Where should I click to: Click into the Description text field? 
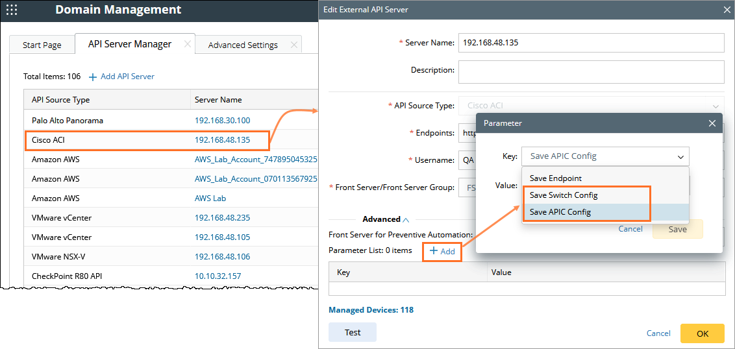591,72
